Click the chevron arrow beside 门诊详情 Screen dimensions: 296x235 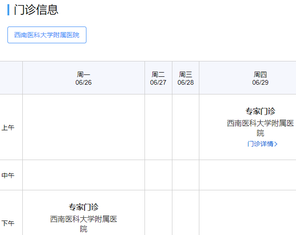pos(276,144)
